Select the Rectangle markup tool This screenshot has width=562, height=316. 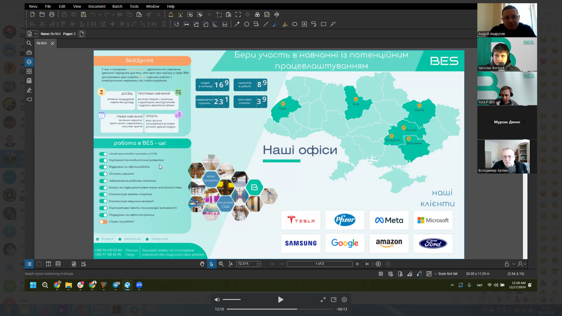(x=323, y=24)
